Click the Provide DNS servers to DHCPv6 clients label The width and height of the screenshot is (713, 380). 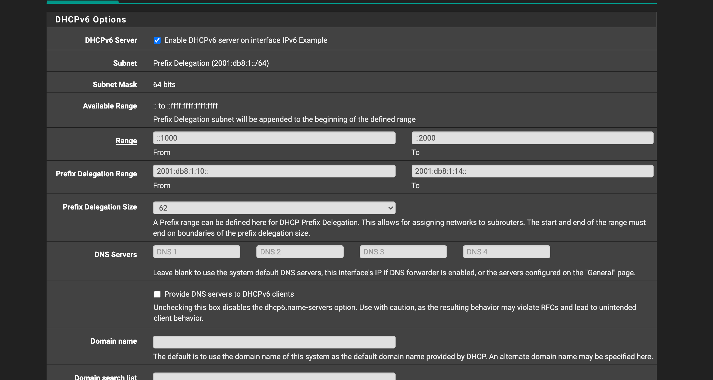point(229,294)
